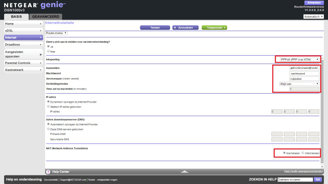Select Automatisch opvragen DNS option
The width and height of the screenshot is (328, 184).
click(x=48, y=124)
